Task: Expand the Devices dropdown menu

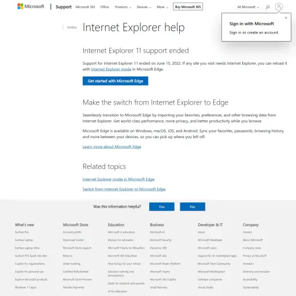Action: tap(144, 7)
